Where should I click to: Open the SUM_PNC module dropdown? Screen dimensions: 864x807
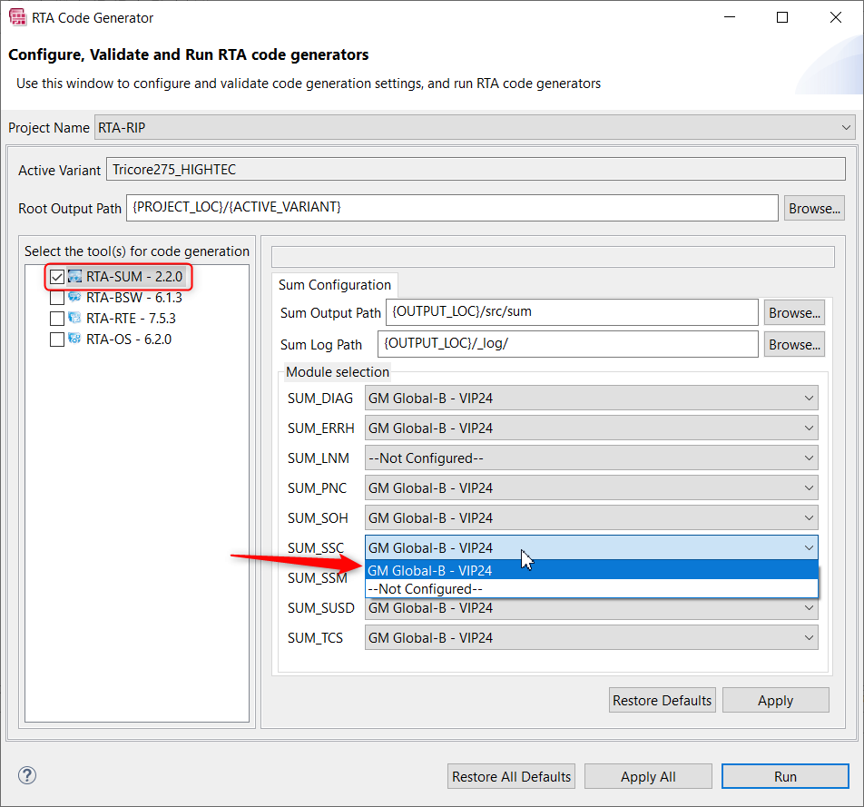pos(591,487)
